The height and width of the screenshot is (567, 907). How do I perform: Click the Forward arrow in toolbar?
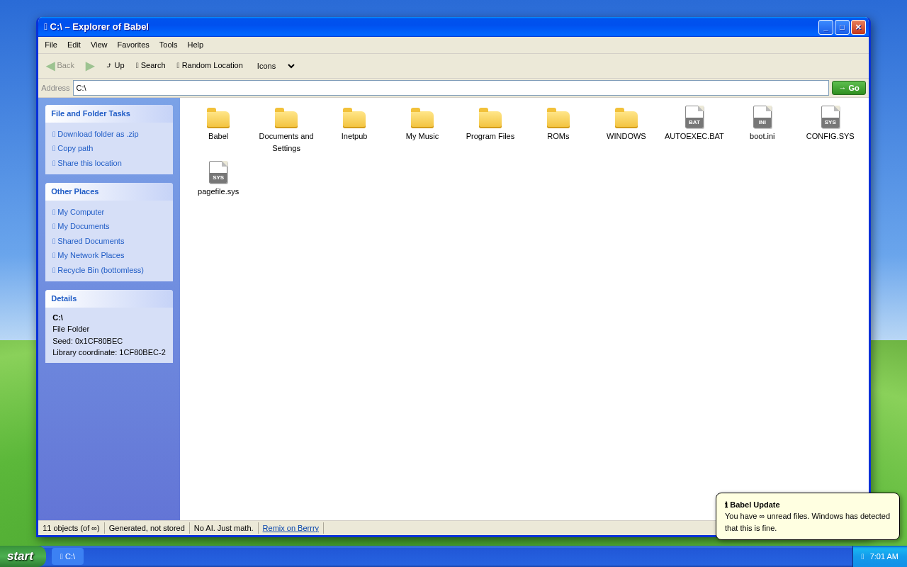90,66
